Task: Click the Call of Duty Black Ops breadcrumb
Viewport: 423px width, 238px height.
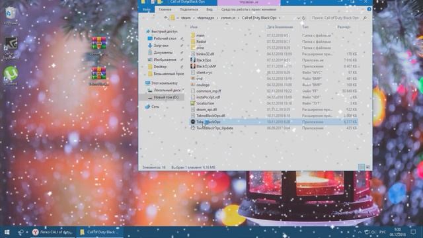Action: click(x=259, y=18)
